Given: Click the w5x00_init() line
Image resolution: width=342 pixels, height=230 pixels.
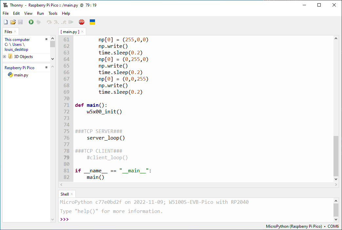Looking at the screenshot, I should [x=104, y=112].
